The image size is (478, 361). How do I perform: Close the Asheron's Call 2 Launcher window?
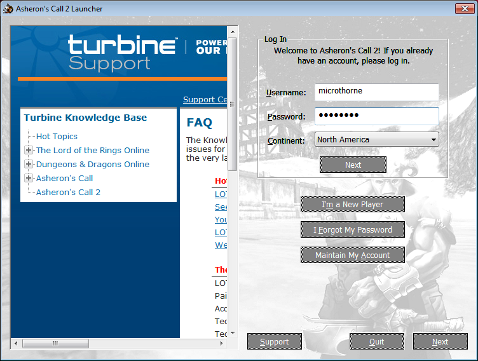pyautogui.click(x=465, y=8)
